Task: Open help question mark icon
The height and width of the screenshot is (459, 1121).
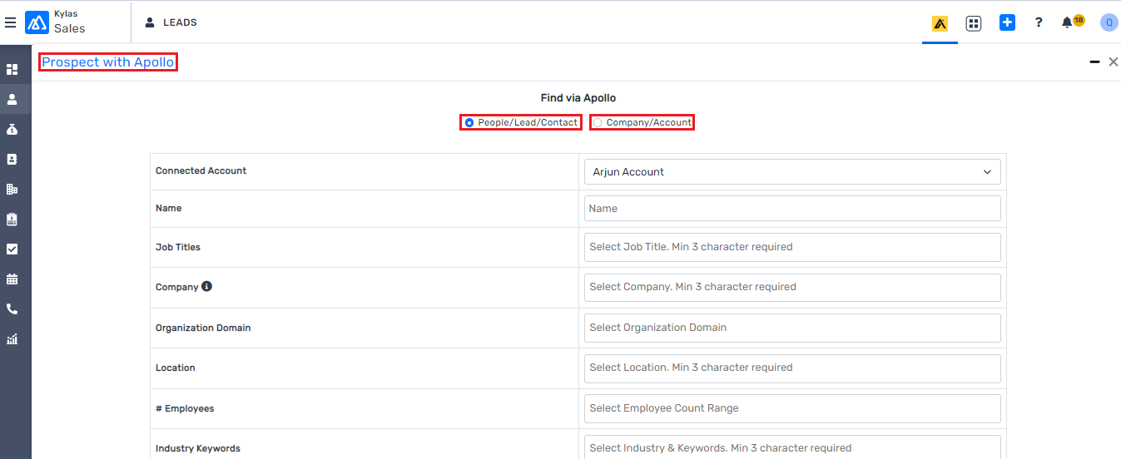Action: pyautogui.click(x=1039, y=22)
